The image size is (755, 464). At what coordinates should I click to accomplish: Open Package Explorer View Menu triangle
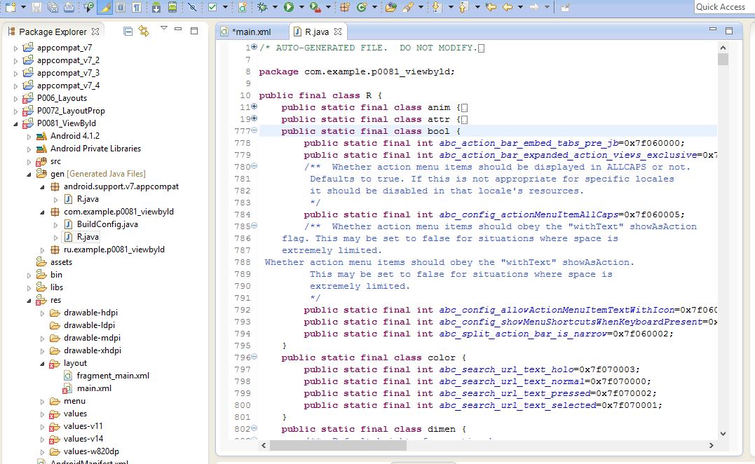pos(164,28)
